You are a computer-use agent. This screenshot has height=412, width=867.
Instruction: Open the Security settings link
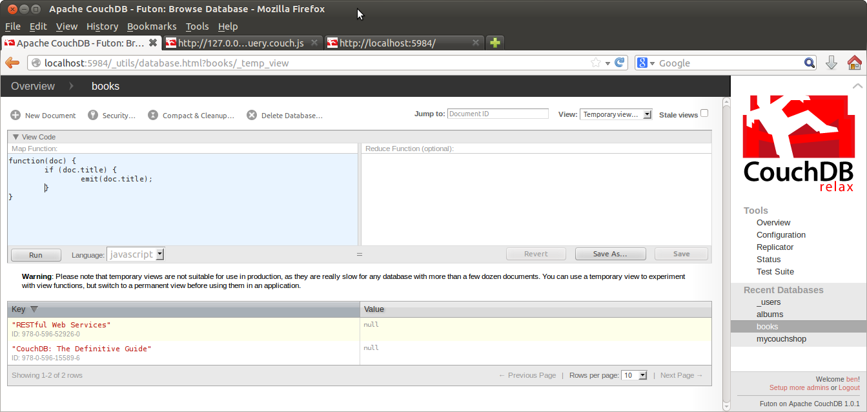pyautogui.click(x=119, y=116)
